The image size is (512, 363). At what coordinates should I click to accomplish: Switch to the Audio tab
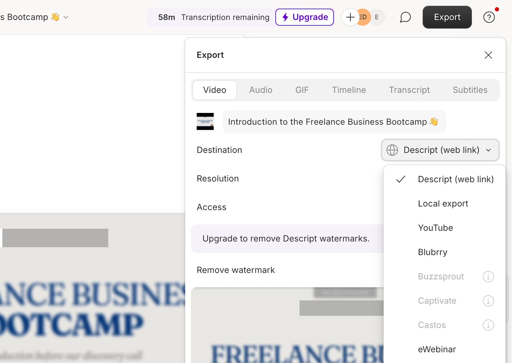[261, 90]
